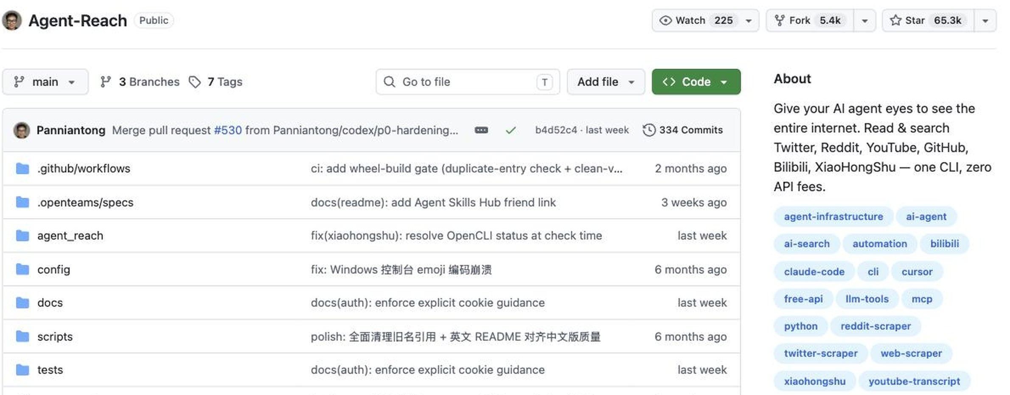Select the mcp topic tag

[x=922, y=299]
